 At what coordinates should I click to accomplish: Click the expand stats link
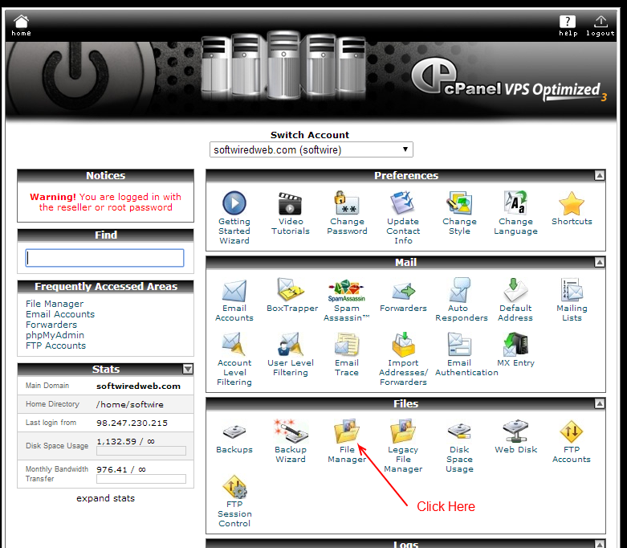tap(105, 498)
